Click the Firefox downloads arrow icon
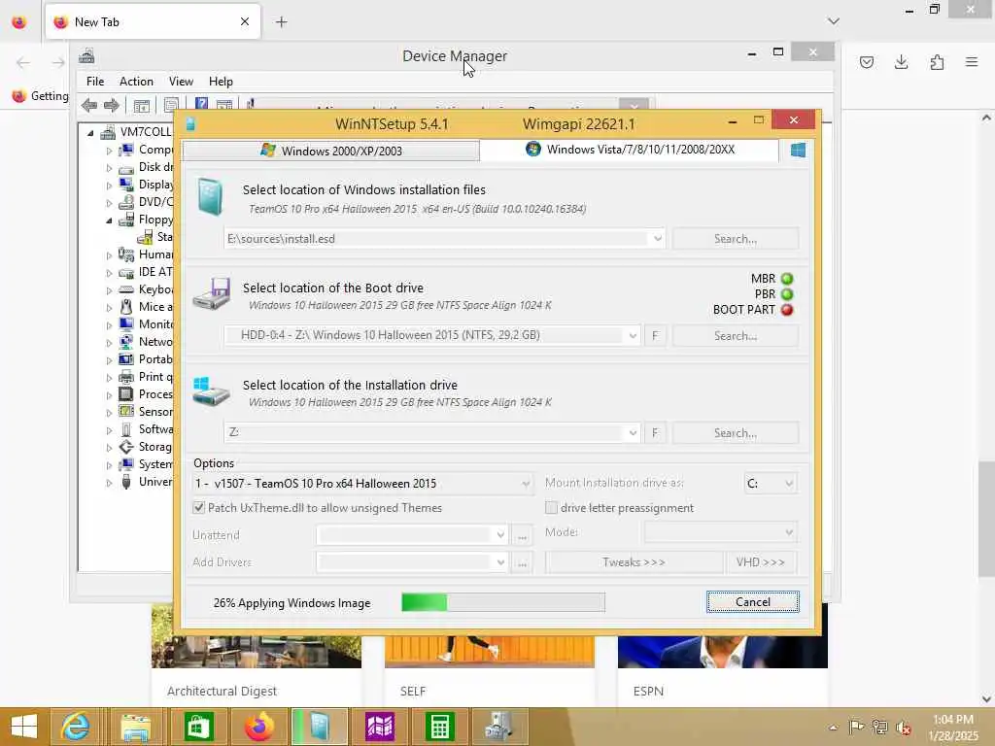995x746 pixels. click(901, 62)
